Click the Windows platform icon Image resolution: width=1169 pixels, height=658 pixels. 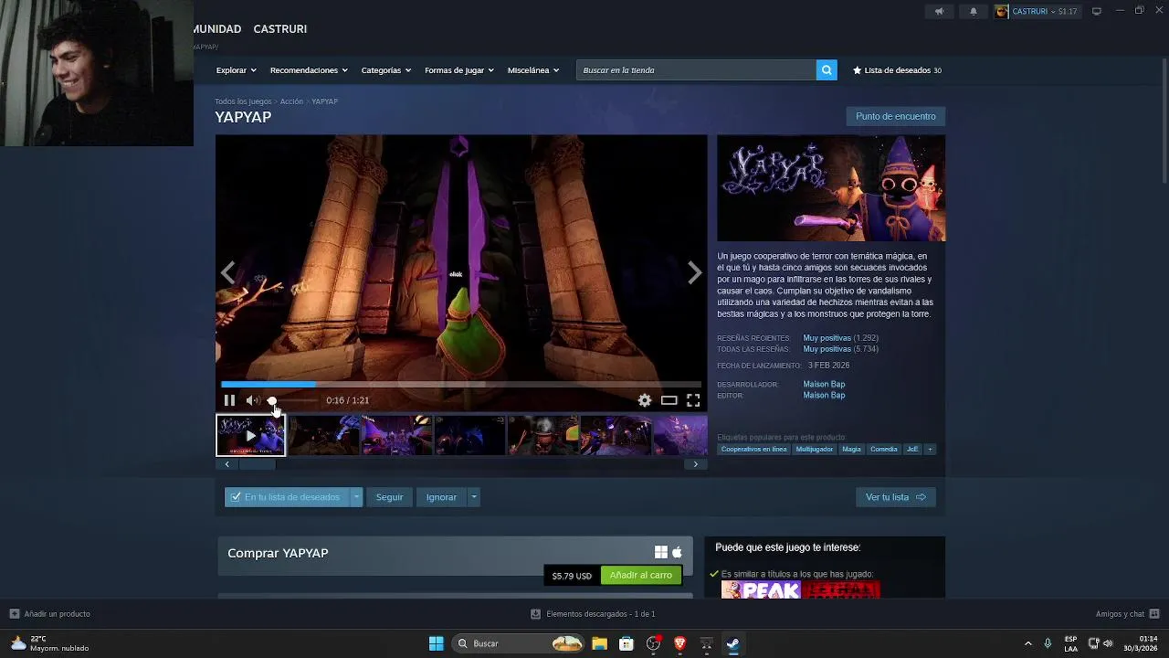pyautogui.click(x=661, y=552)
